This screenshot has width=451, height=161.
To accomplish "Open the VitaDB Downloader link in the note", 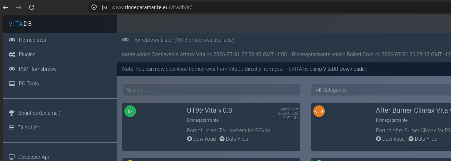I will pyautogui.click(x=345, y=69).
